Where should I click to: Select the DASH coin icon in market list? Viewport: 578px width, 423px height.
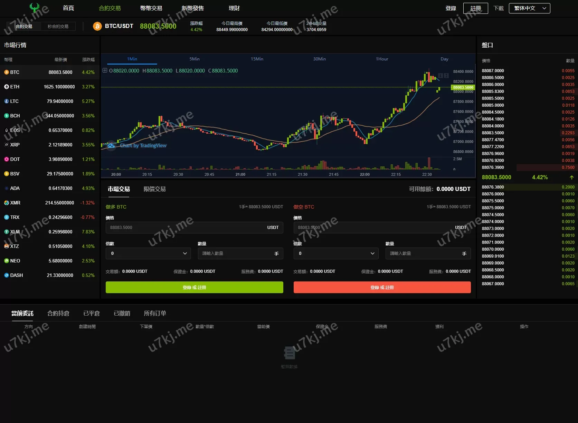tap(6, 275)
